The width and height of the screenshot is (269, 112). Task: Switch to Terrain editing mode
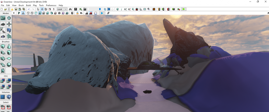[3, 24]
